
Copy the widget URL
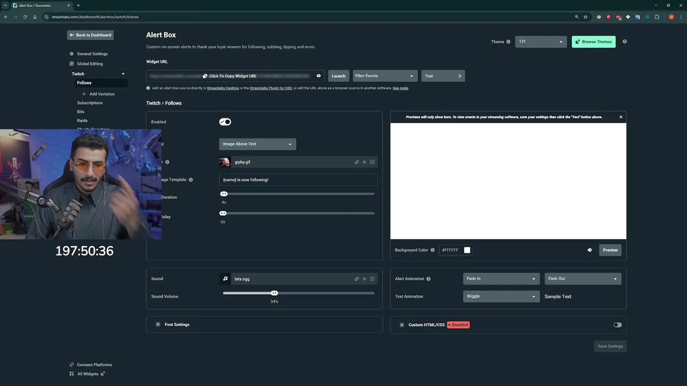230,76
